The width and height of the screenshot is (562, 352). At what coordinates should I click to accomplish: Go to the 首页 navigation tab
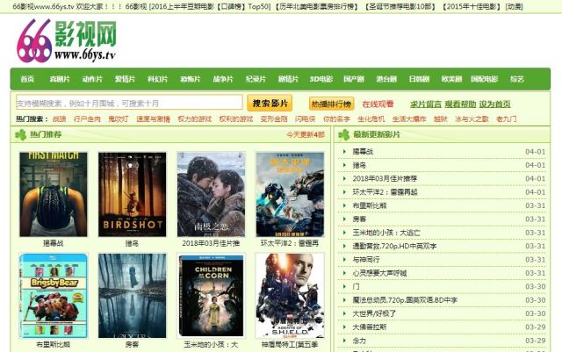(x=27, y=79)
